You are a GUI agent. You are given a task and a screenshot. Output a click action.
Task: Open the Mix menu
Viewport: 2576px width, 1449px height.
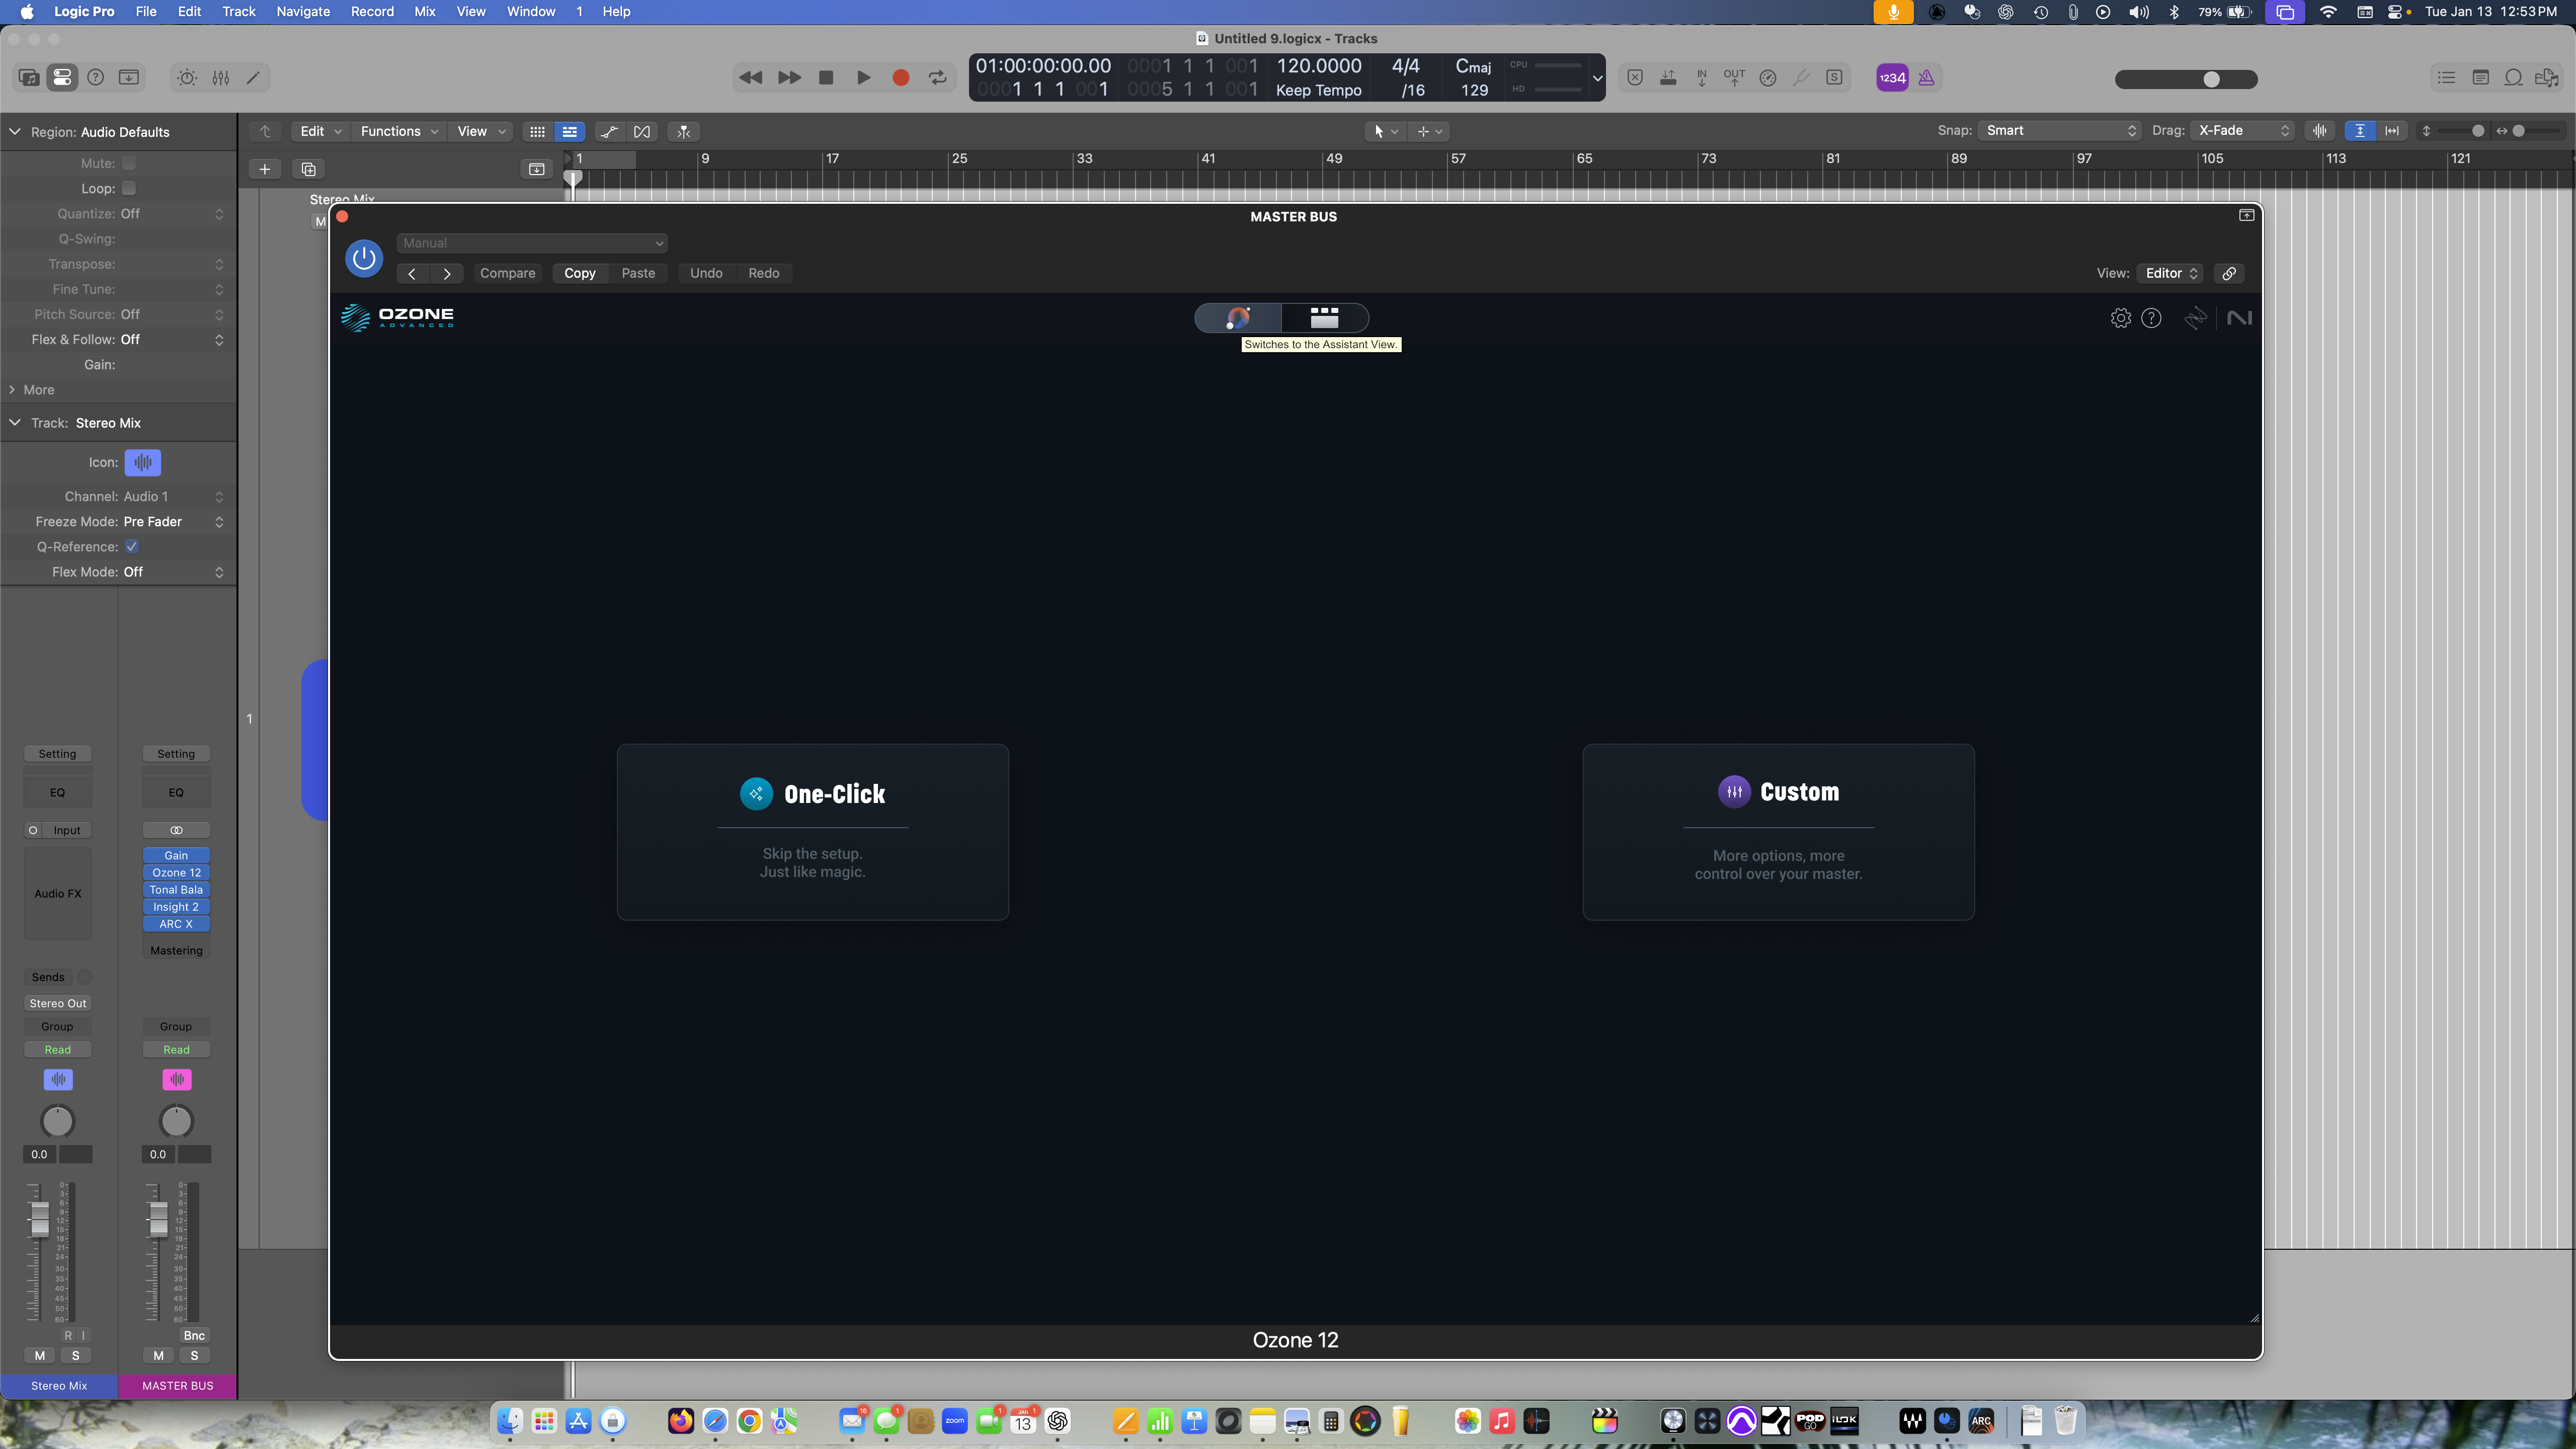[424, 11]
